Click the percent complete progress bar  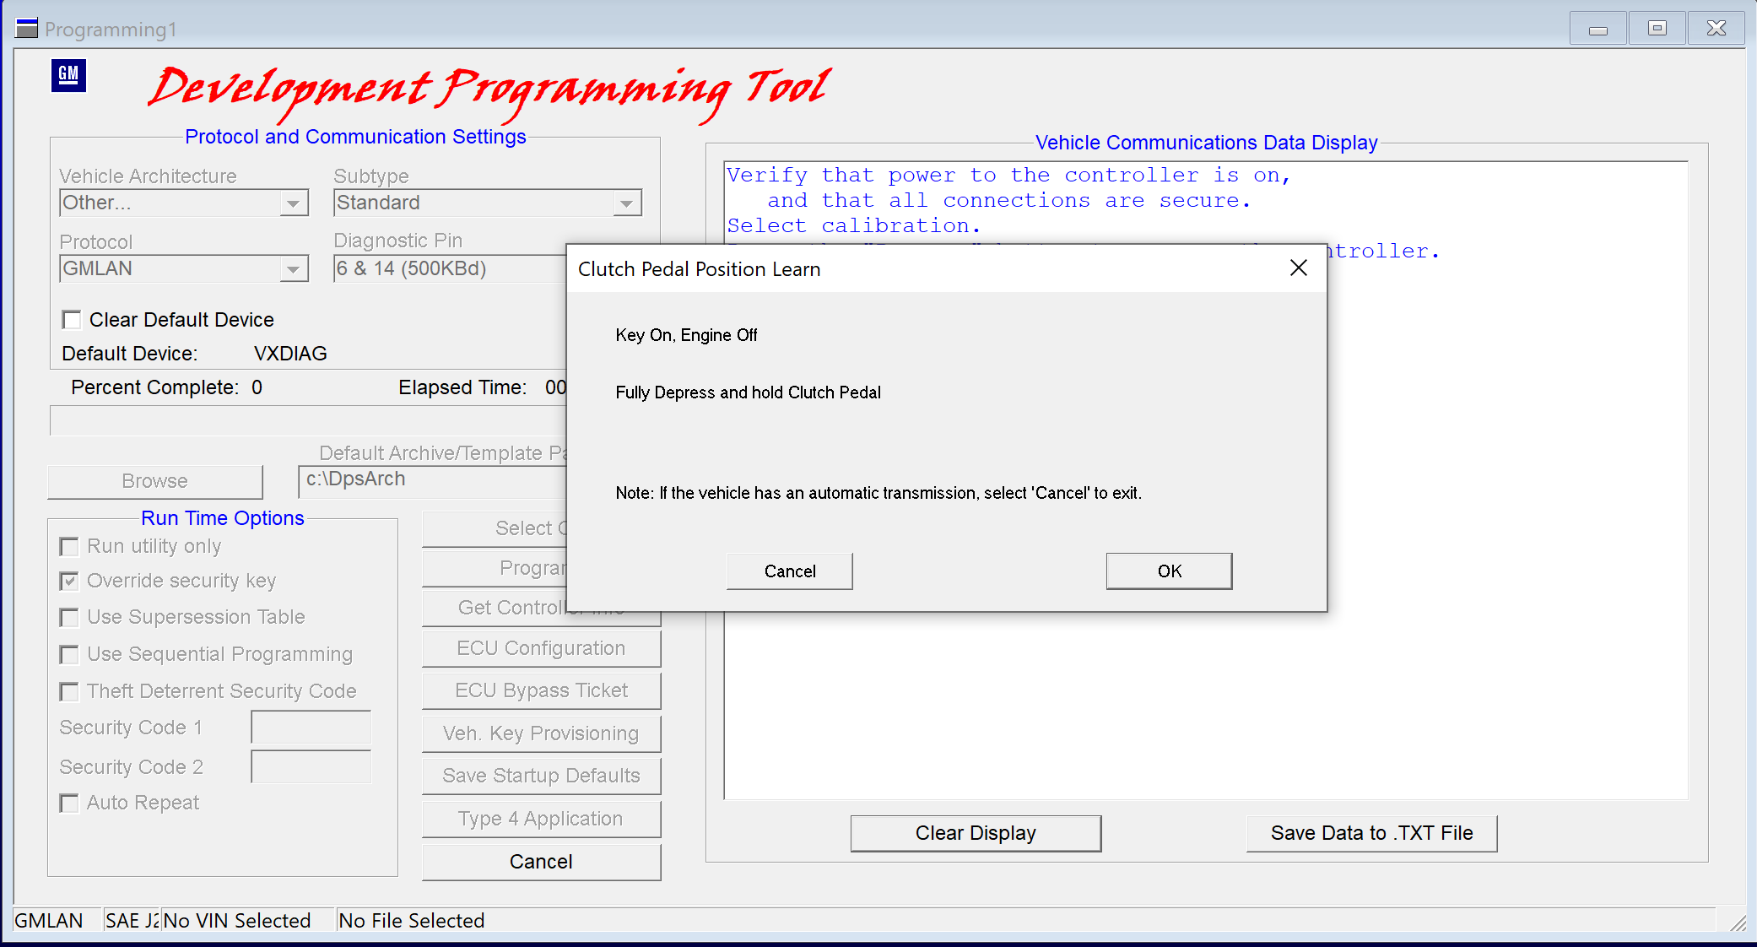308,420
